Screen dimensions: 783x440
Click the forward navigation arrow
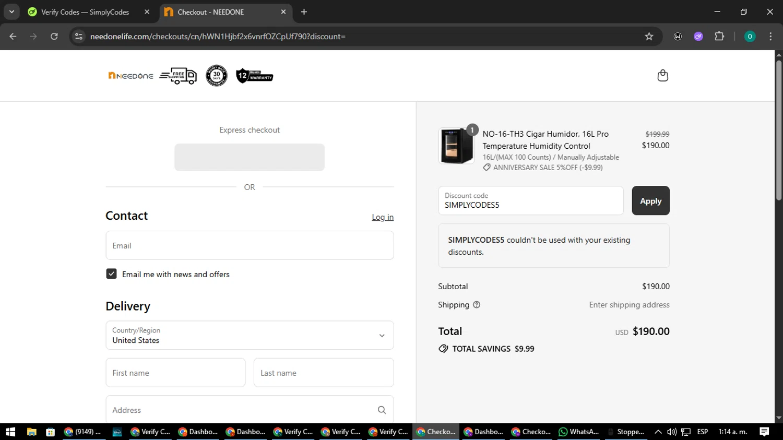33,37
